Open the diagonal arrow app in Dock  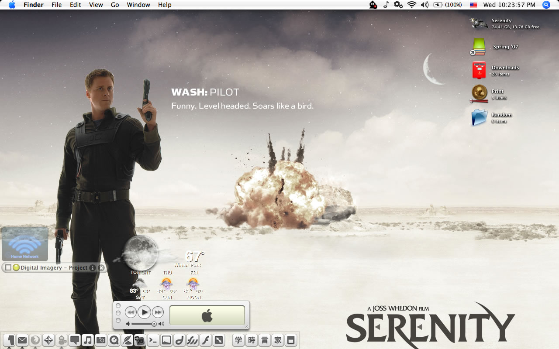(x=218, y=340)
